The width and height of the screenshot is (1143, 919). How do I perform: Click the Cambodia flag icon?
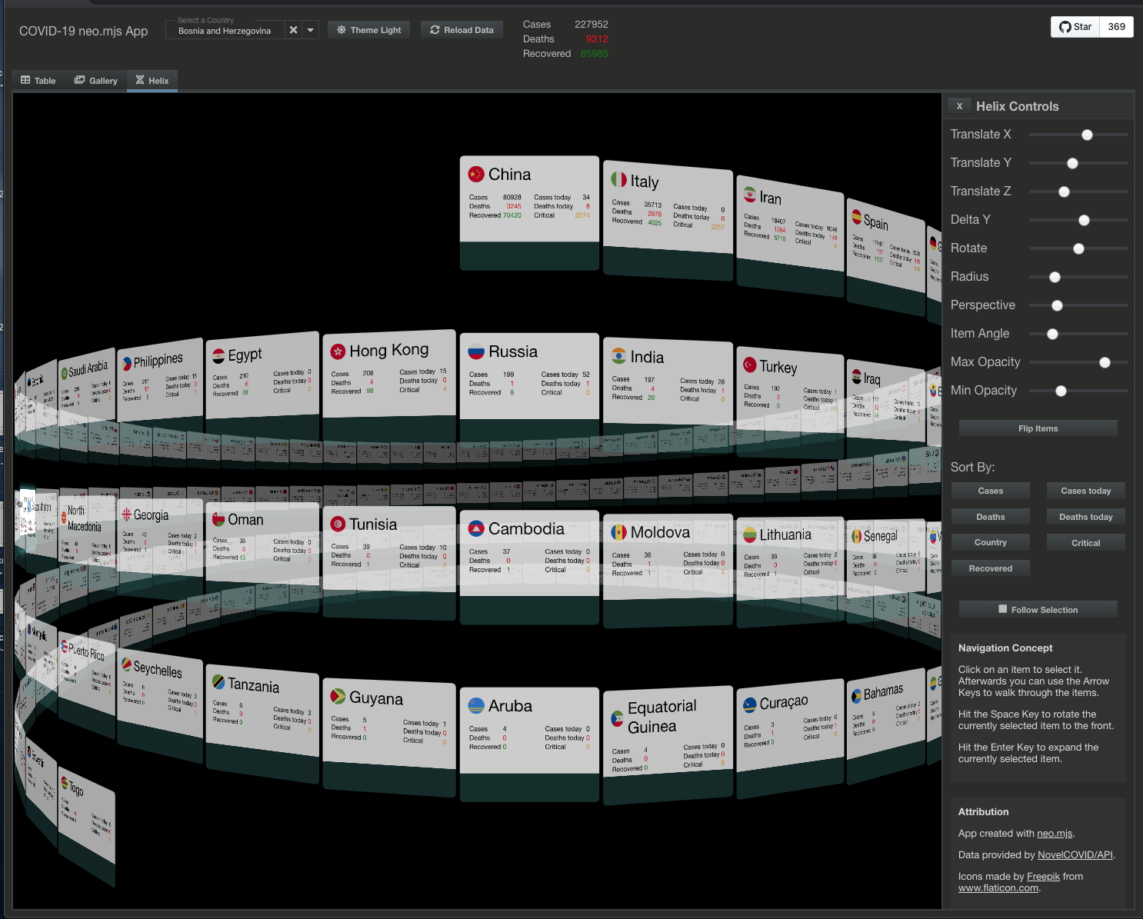coord(476,528)
